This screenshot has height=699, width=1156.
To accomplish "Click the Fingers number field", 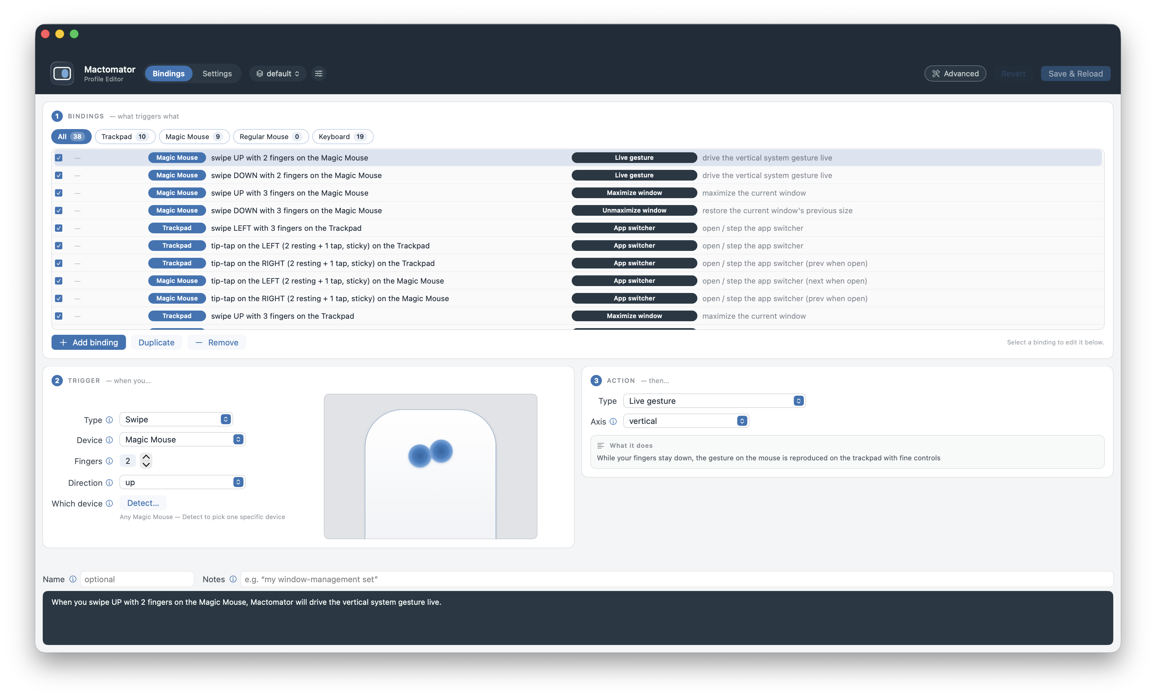I will click(x=128, y=461).
